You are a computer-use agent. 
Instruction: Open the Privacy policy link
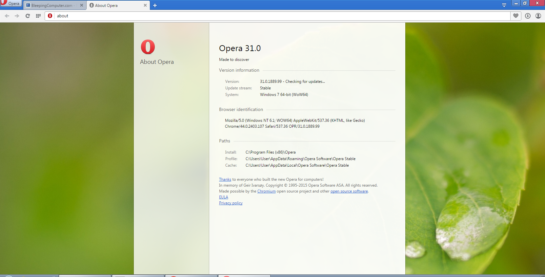(231, 203)
